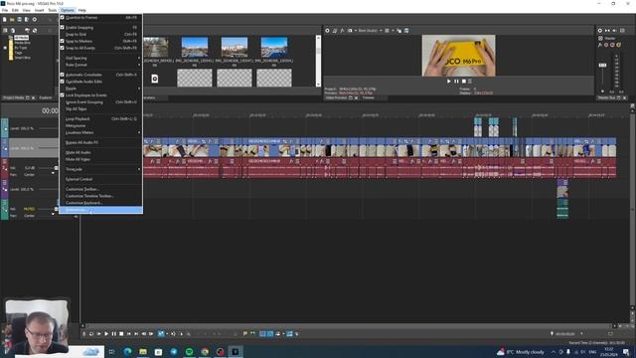
Task: Click VEGAS Pro icon on the taskbar
Action: coord(236,351)
